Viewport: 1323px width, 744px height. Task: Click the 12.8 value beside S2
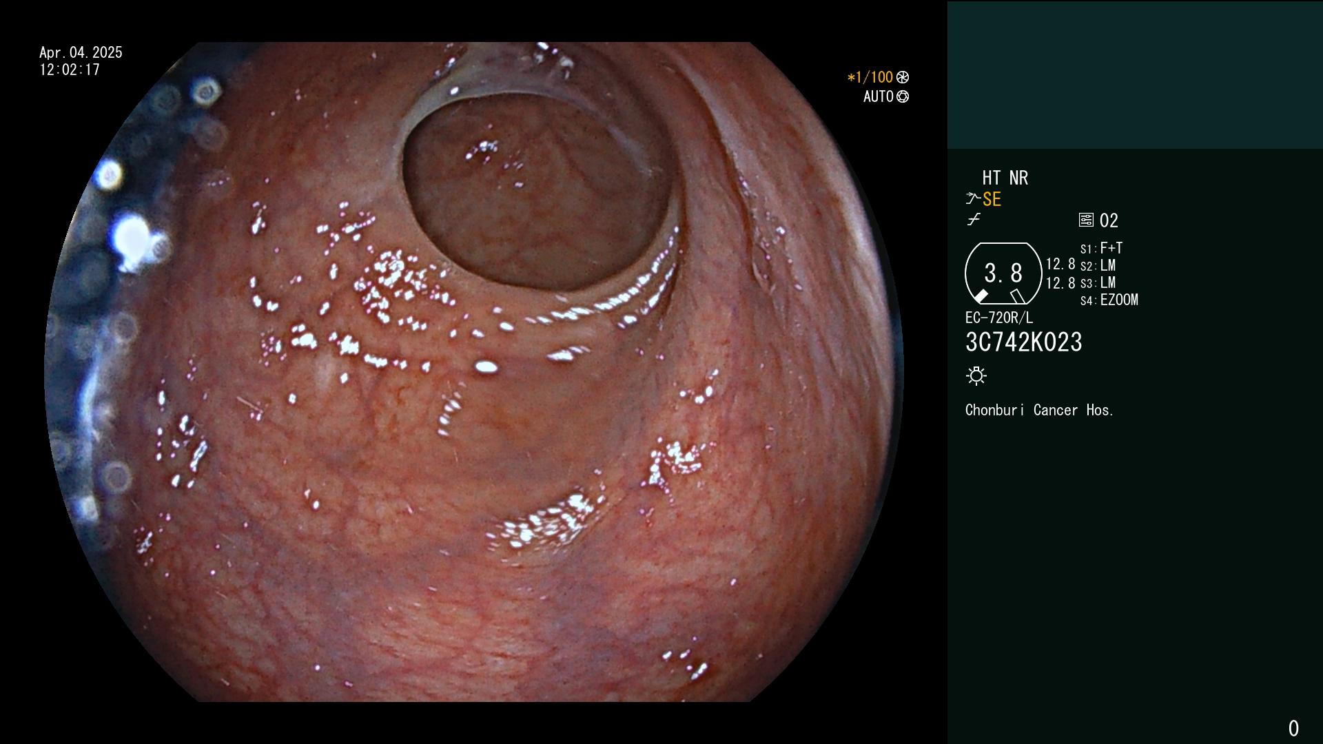(x=1060, y=265)
